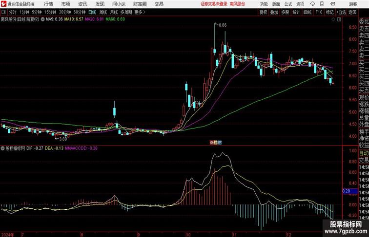
Task: Click MA20: 6.81 indicator value
Action: (94, 19)
